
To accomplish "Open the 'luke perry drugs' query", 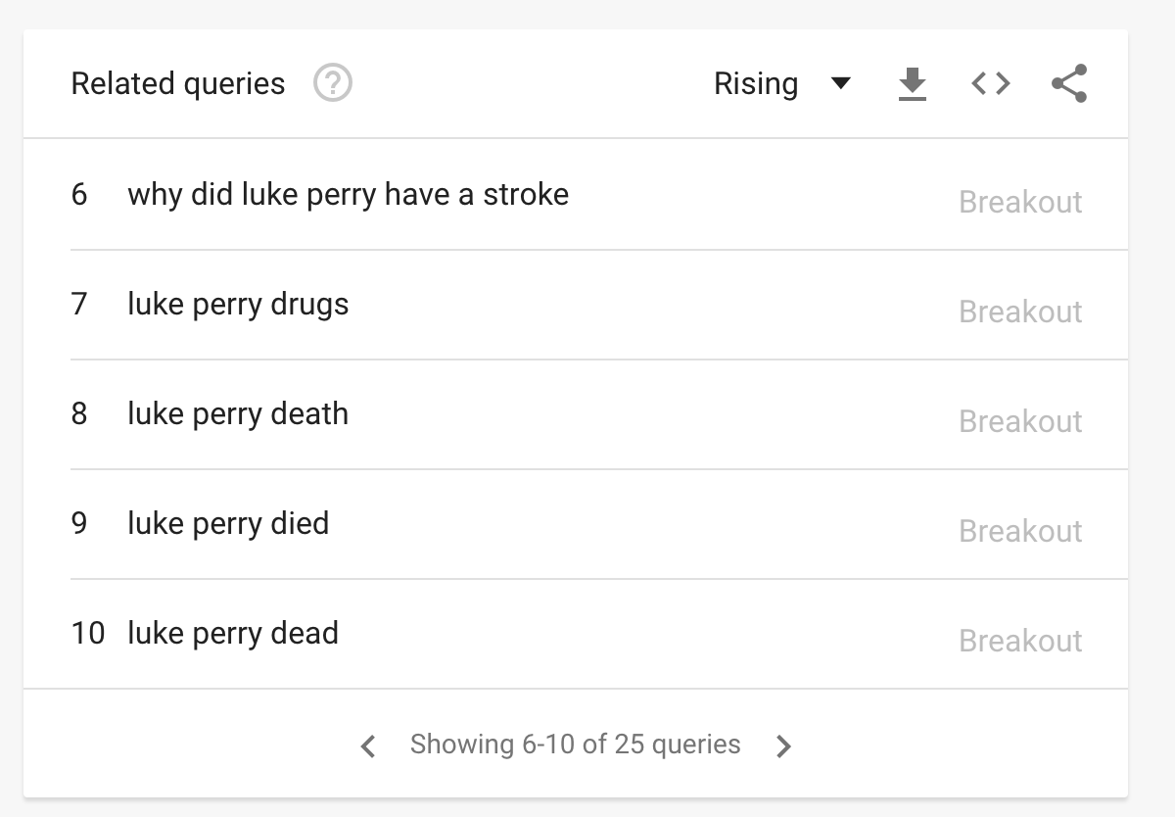I will (x=238, y=304).
